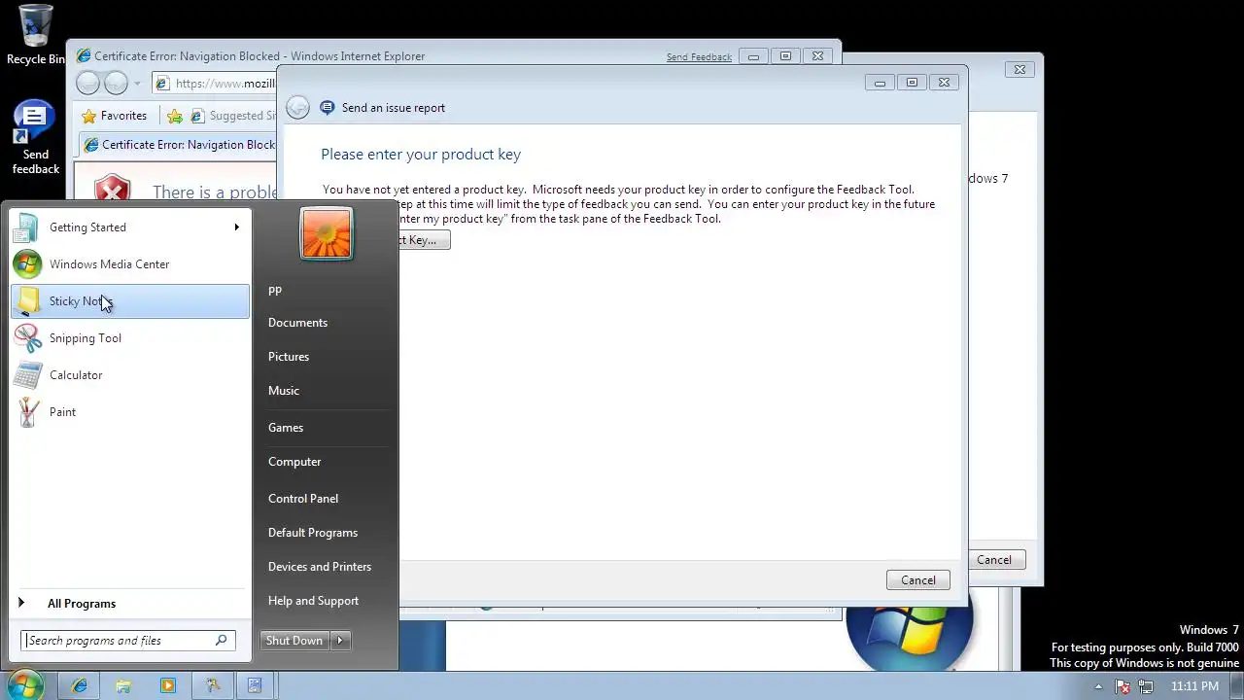Open Pictures from the Start menu
Viewport: 1244px width, 700px height.
click(x=289, y=357)
